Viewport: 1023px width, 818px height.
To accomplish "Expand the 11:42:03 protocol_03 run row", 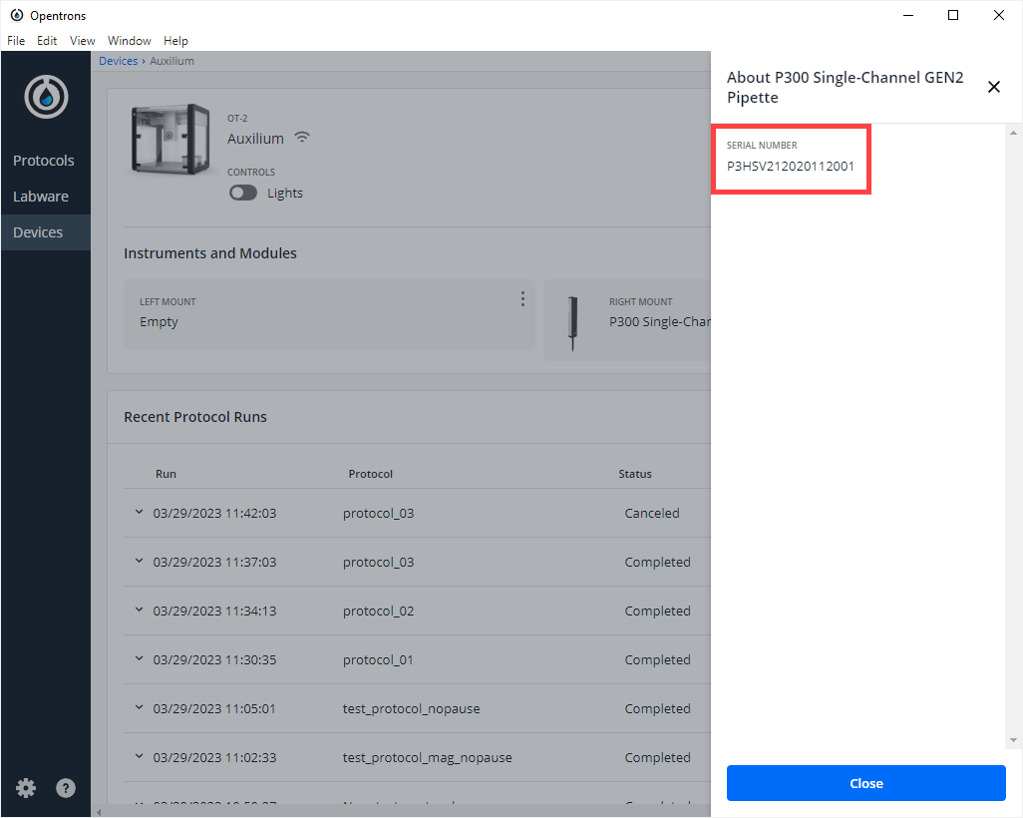I will (139, 513).
